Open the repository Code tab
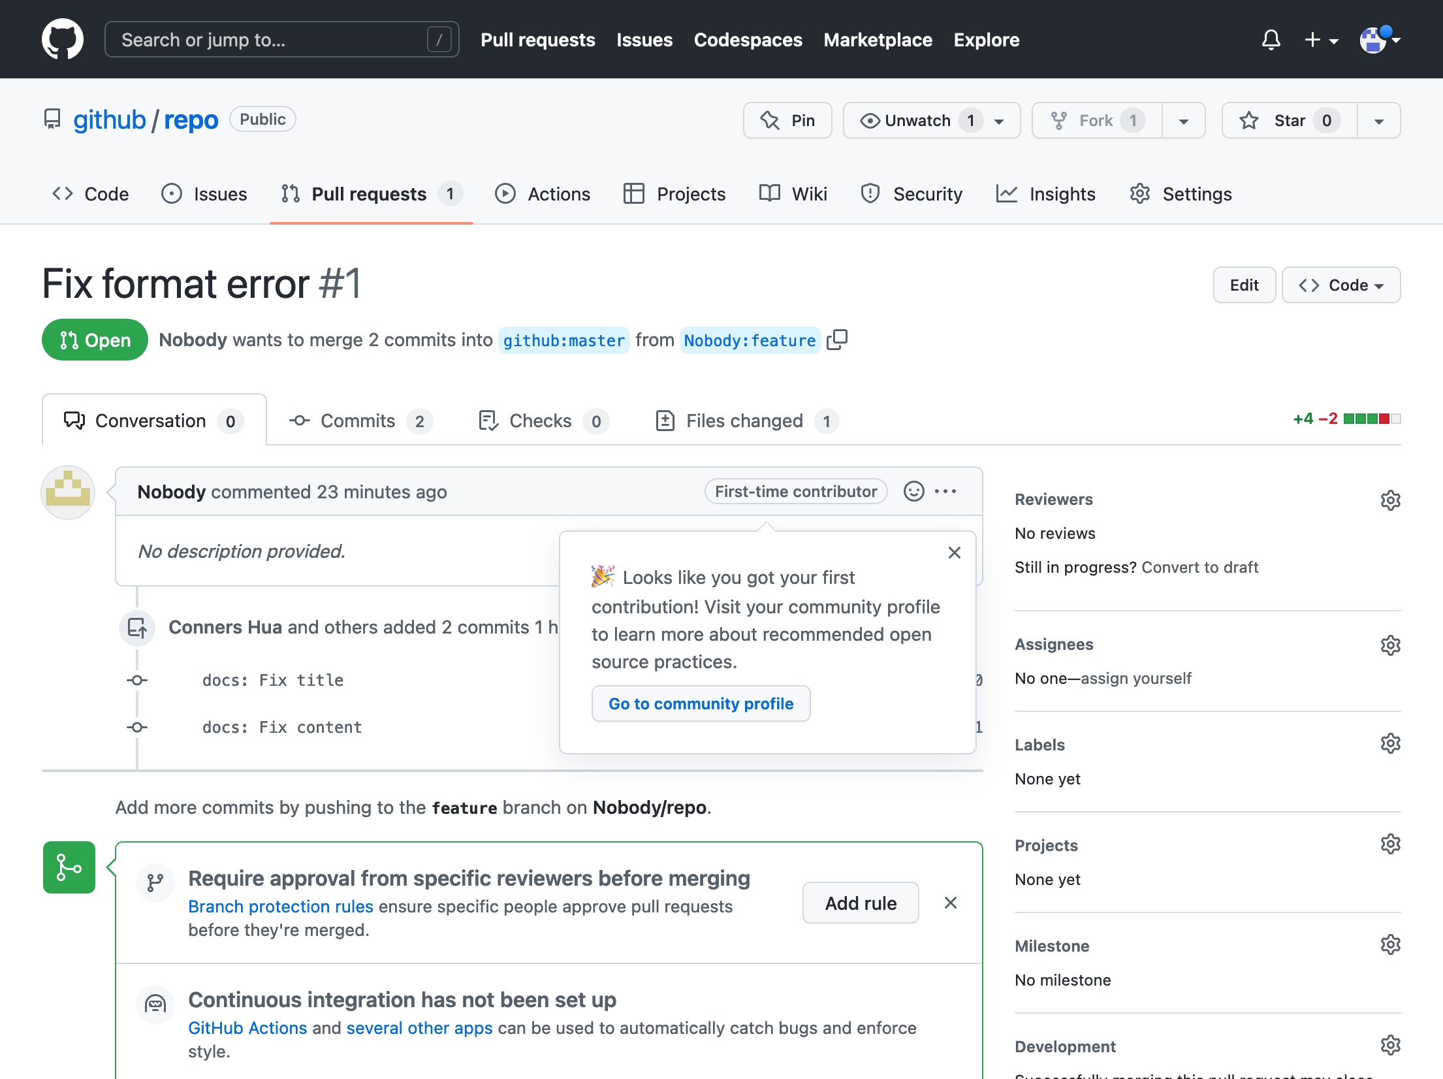 (x=90, y=194)
